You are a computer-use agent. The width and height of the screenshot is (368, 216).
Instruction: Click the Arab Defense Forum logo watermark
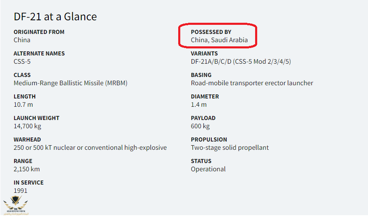(16, 205)
